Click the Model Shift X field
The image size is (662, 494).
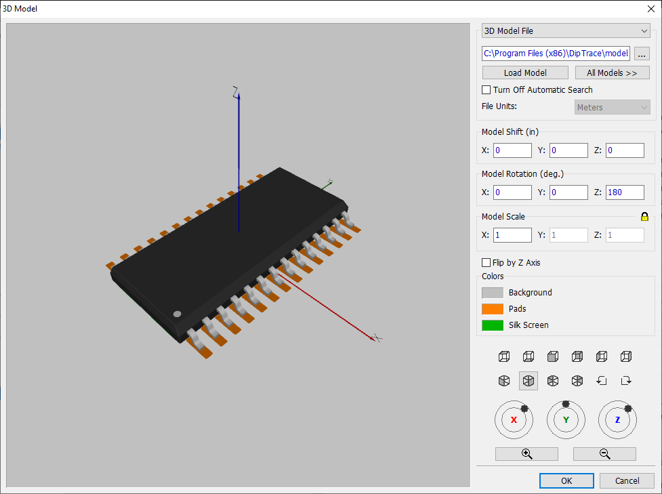pyautogui.click(x=512, y=150)
